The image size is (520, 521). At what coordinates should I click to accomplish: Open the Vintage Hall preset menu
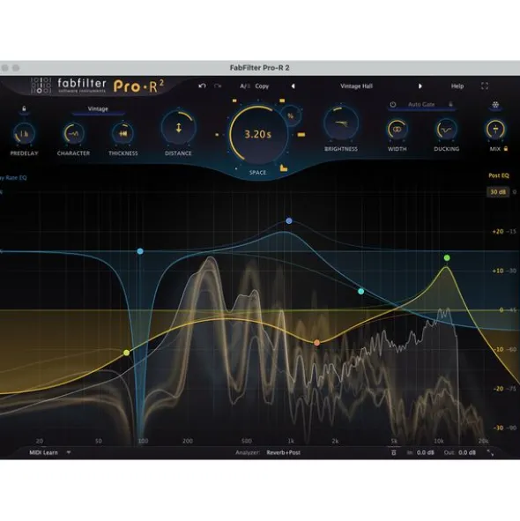pos(356,86)
